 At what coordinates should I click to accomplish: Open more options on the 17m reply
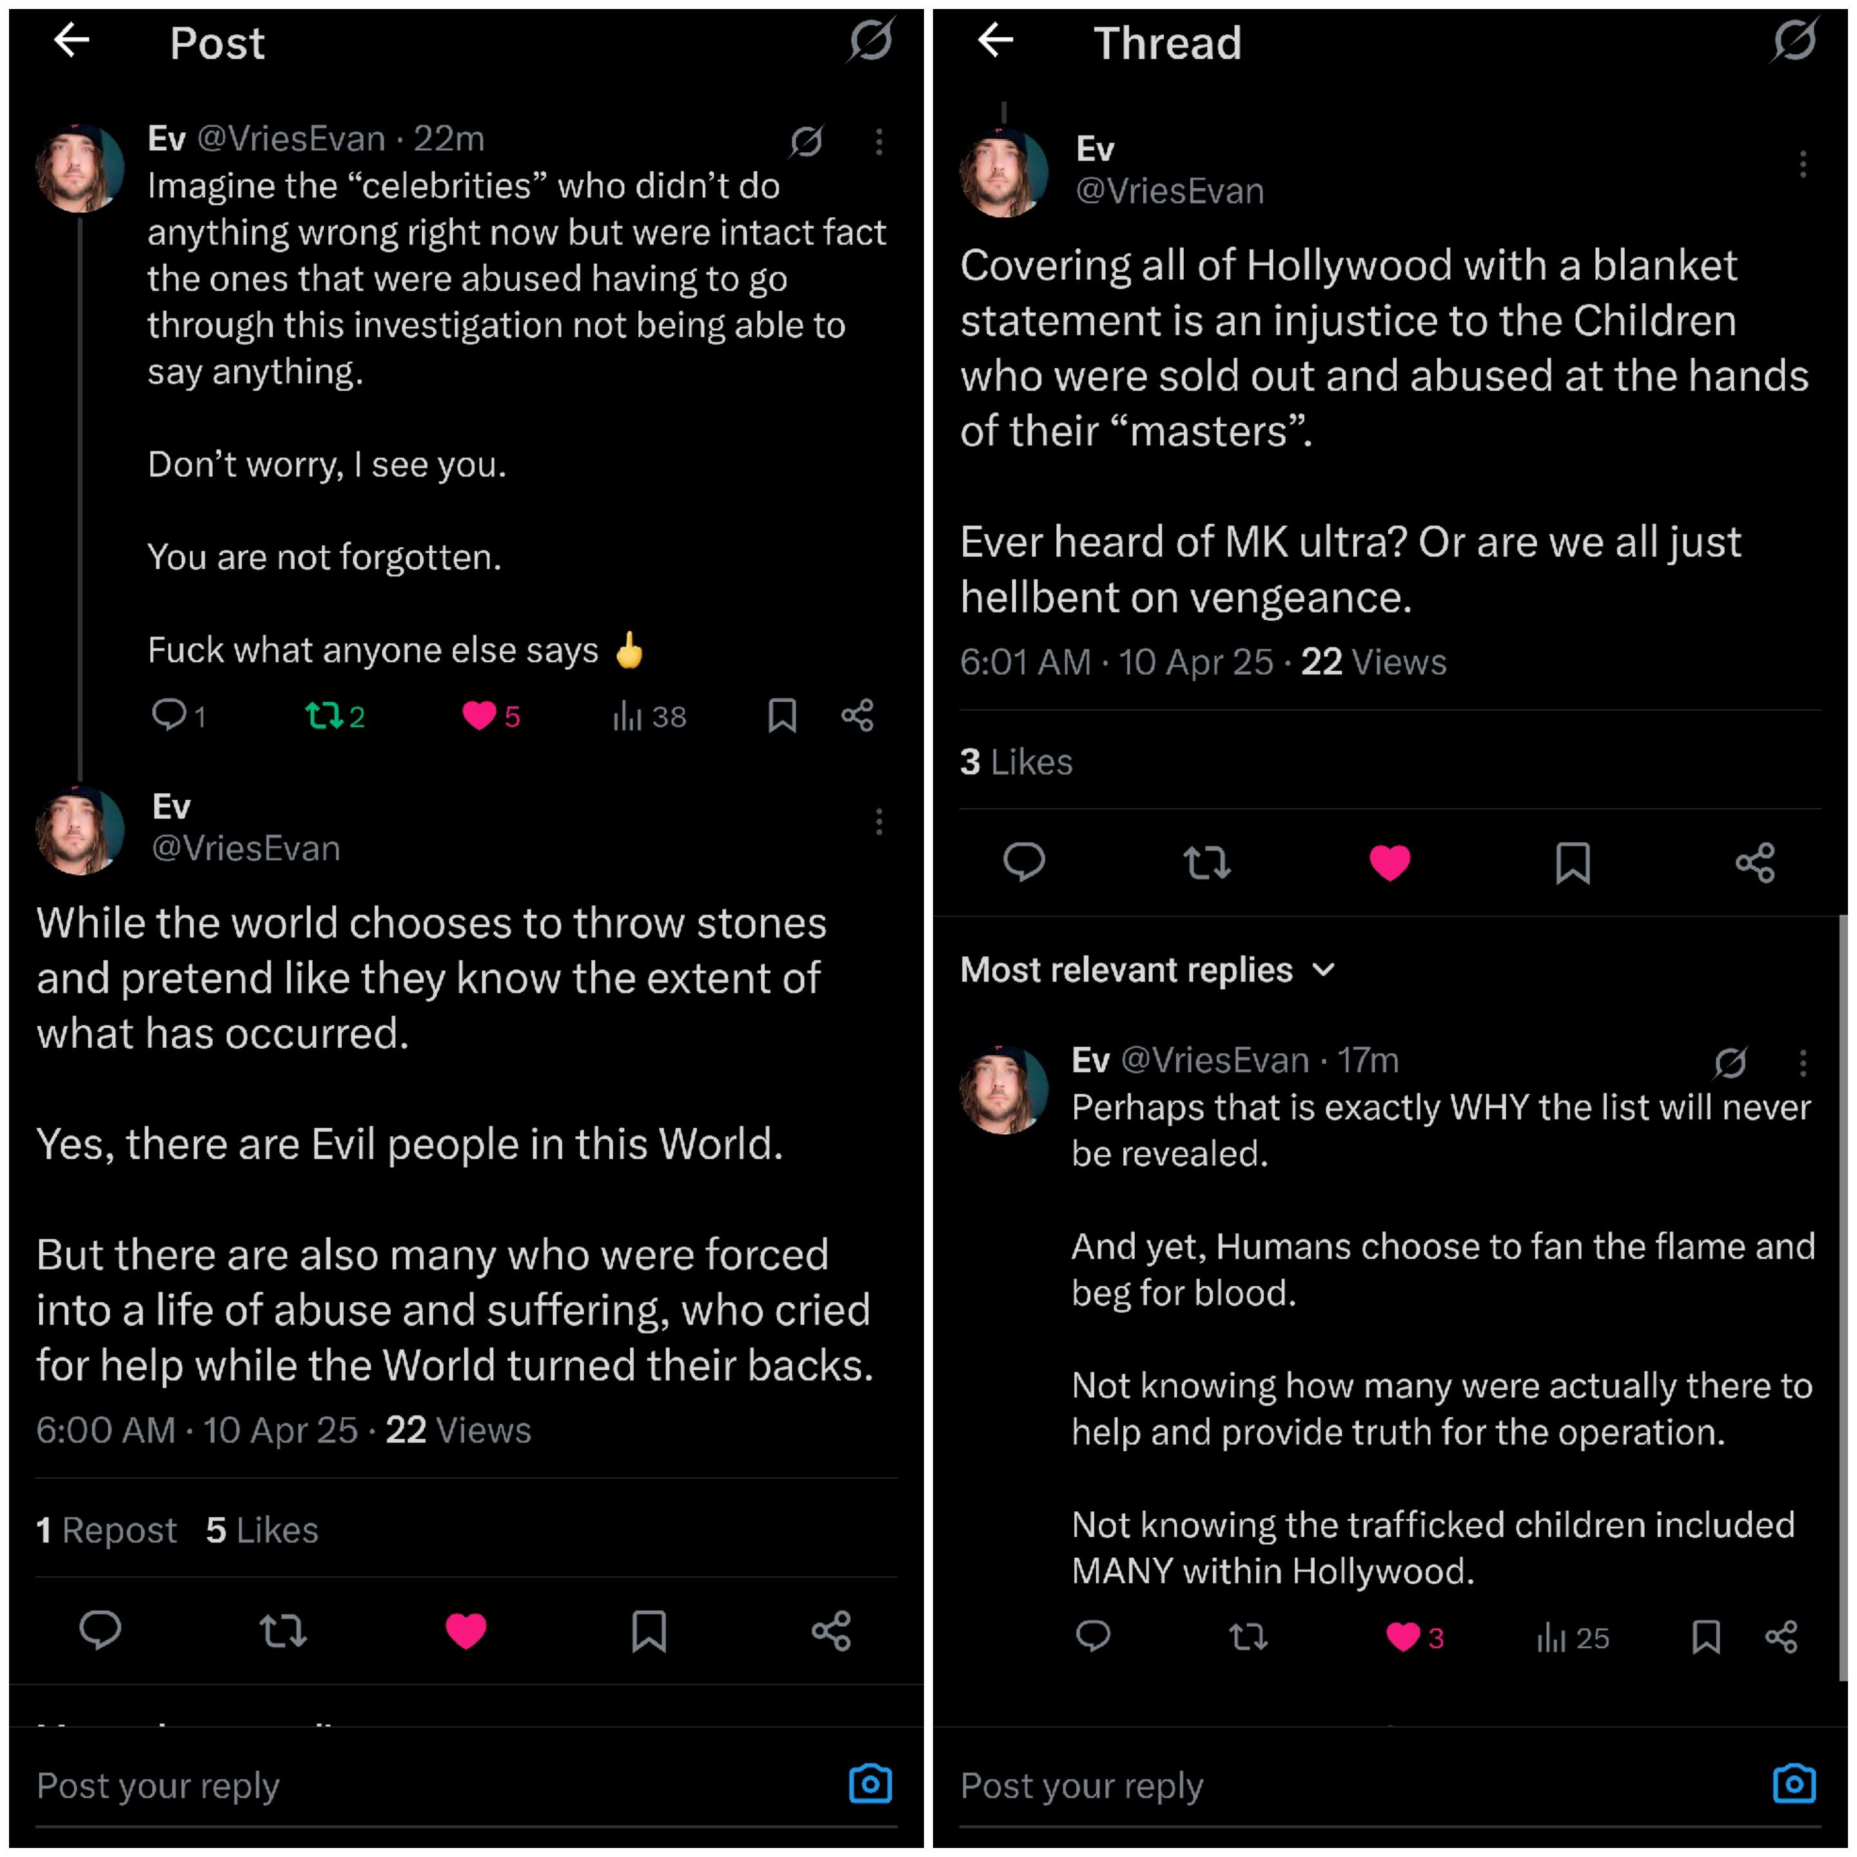[x=1802, y=1062]
